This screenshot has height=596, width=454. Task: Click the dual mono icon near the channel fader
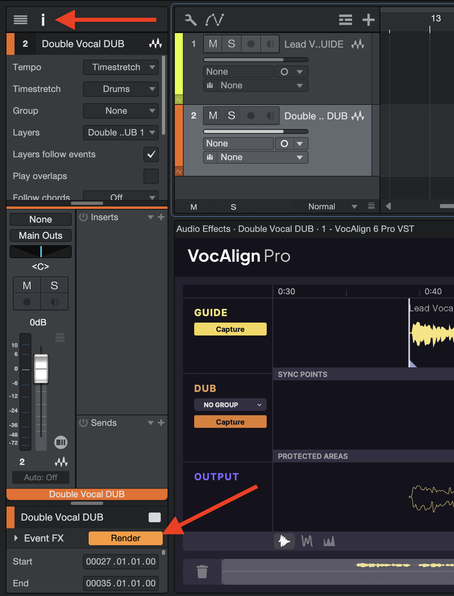click(x=60, y=442)
